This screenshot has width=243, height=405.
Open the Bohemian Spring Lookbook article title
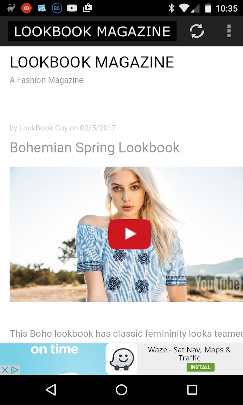tap(95, 148)
